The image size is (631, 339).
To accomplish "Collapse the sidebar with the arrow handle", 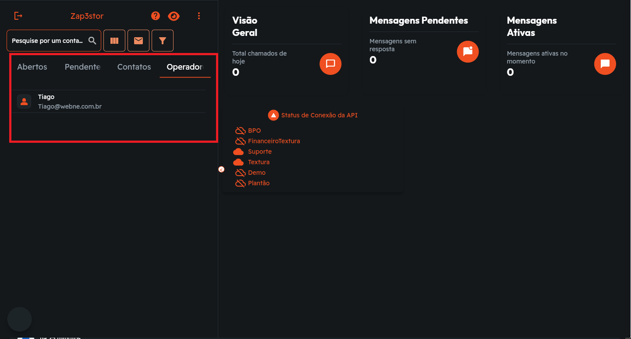I will tap(221, 169).
